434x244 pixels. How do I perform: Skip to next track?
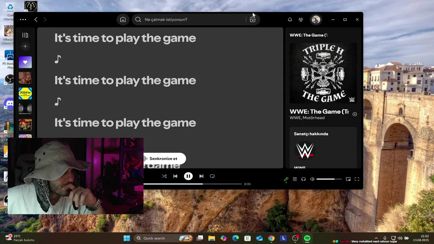[201, 176]
